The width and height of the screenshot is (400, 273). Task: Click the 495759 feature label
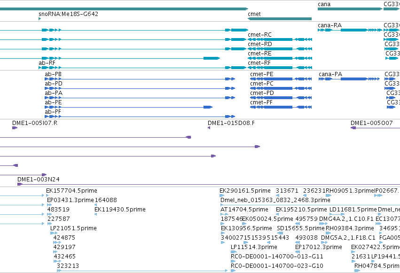coord(306,219)
